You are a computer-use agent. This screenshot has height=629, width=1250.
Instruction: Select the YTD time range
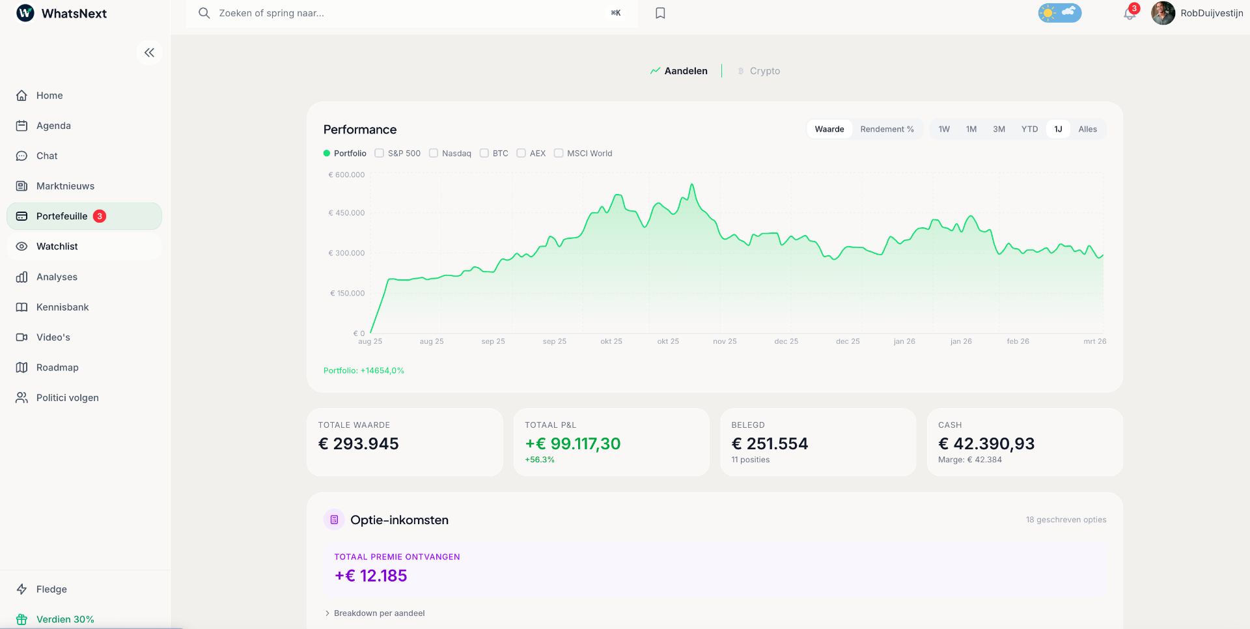pyautogui.click(x=1029, y=129)
